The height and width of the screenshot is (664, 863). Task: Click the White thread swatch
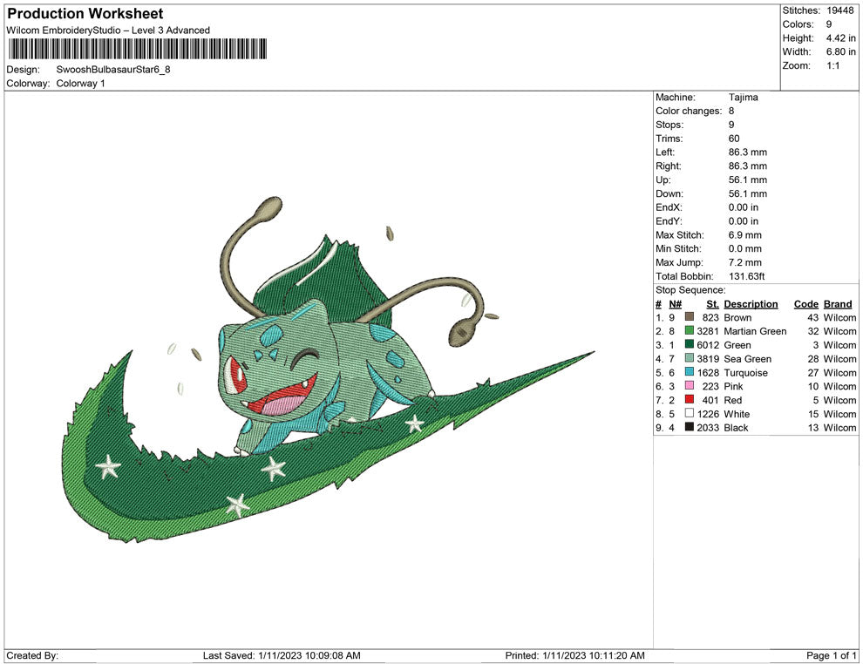click(689, 413)
